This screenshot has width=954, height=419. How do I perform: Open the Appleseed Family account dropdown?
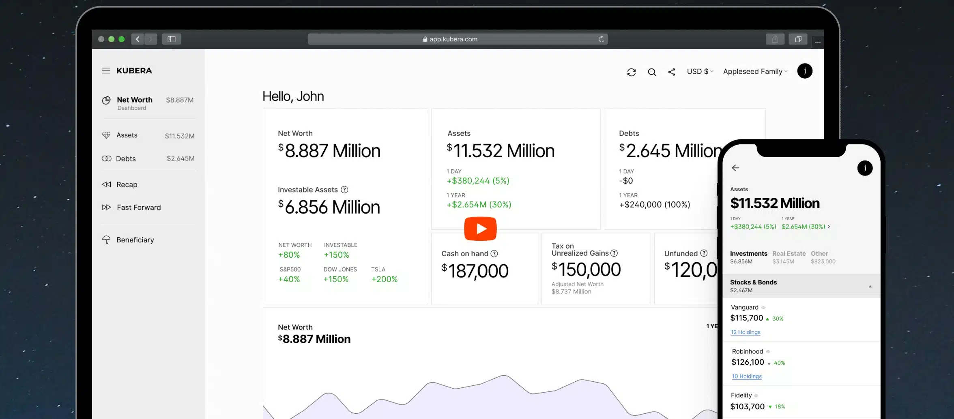point(754,71)
